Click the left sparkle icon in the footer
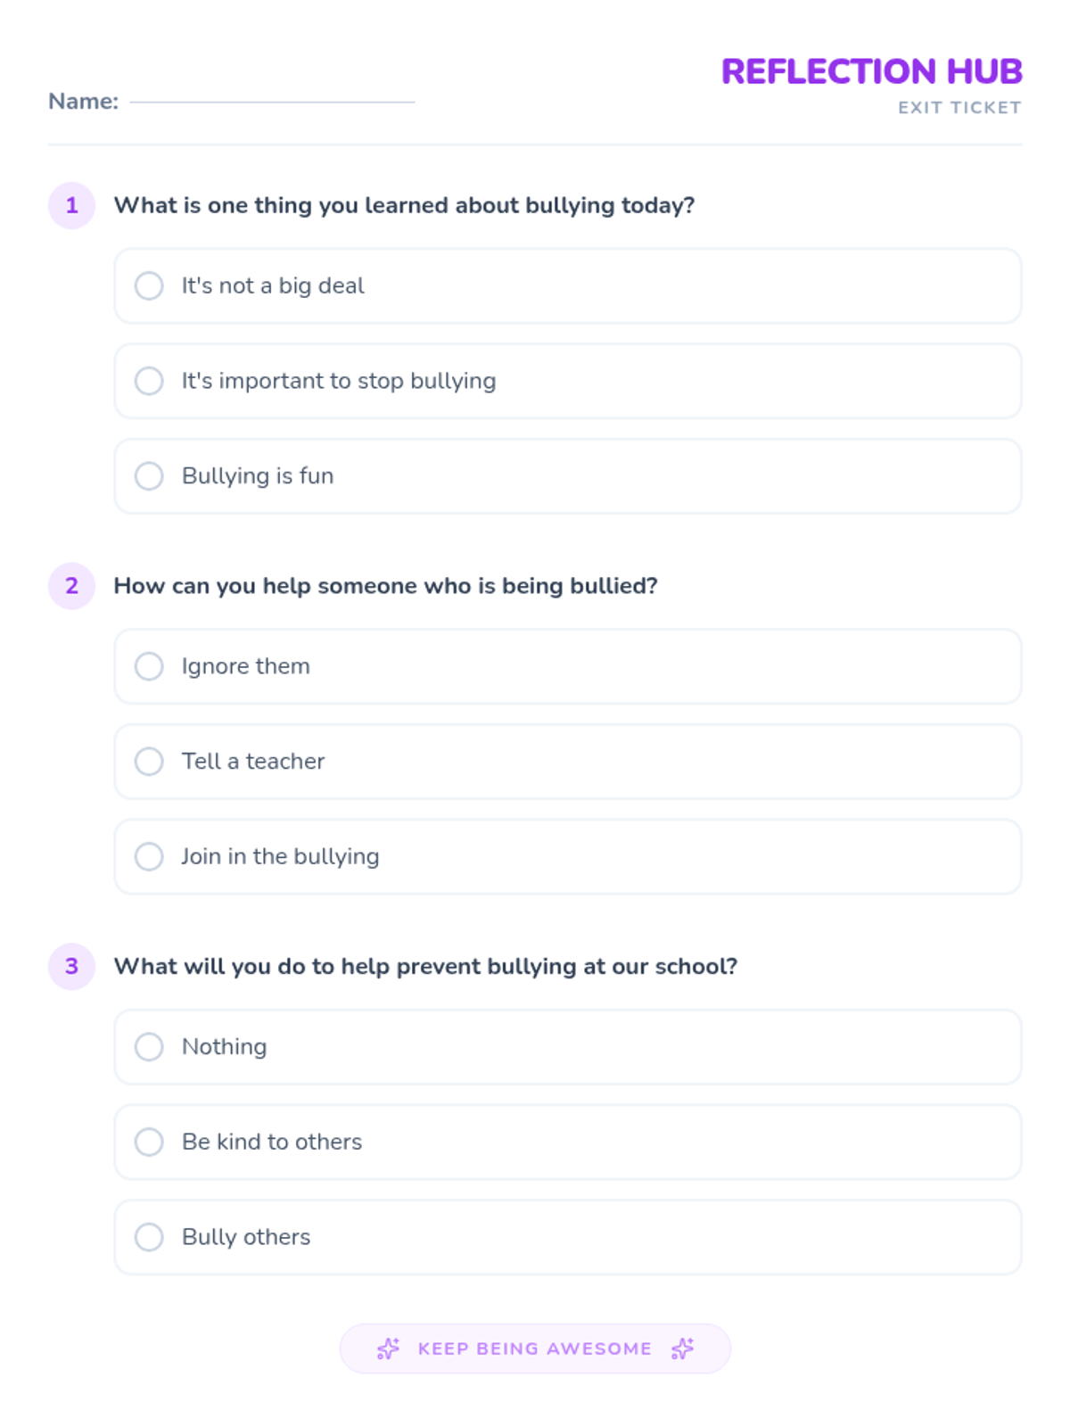 pyautogui.click(x=388, y=1349)
